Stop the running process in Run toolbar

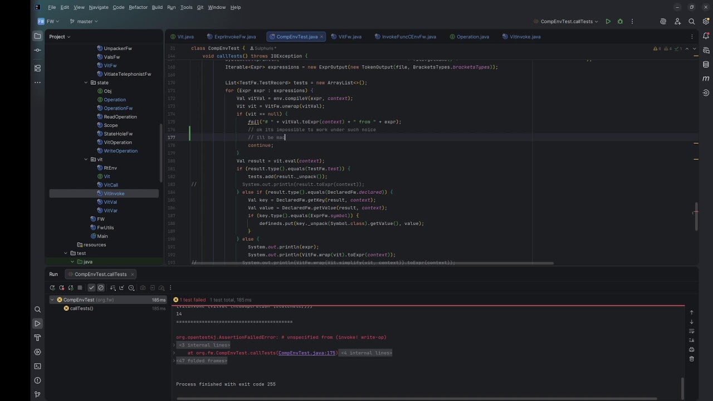[80, 288]
